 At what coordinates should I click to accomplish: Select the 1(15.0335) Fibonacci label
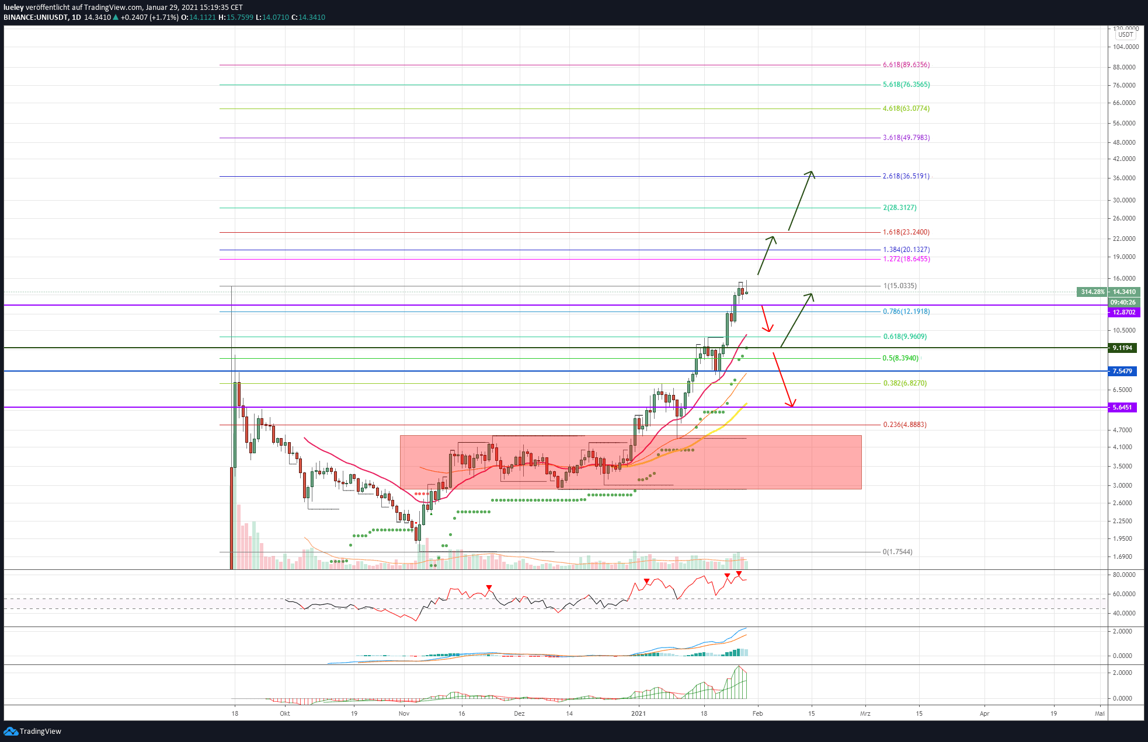(900, 286)
